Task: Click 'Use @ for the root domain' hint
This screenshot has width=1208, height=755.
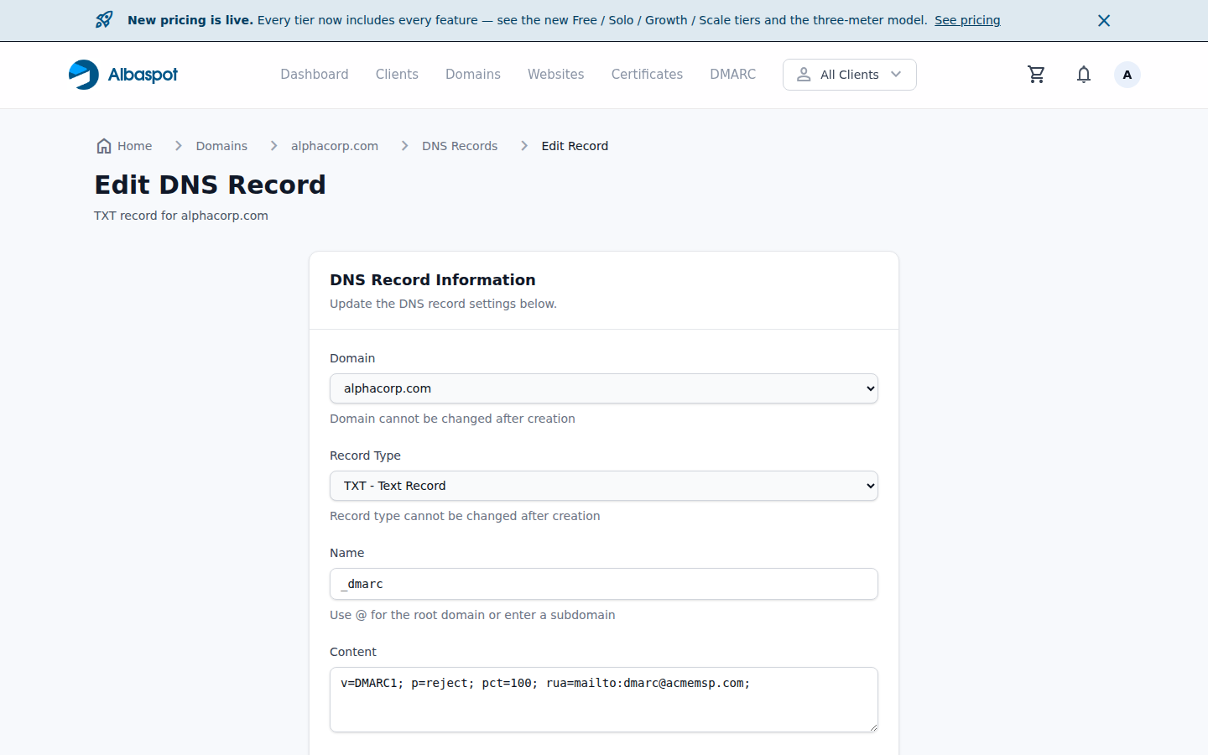Action: pyautogui.click(x=472, y=615)
